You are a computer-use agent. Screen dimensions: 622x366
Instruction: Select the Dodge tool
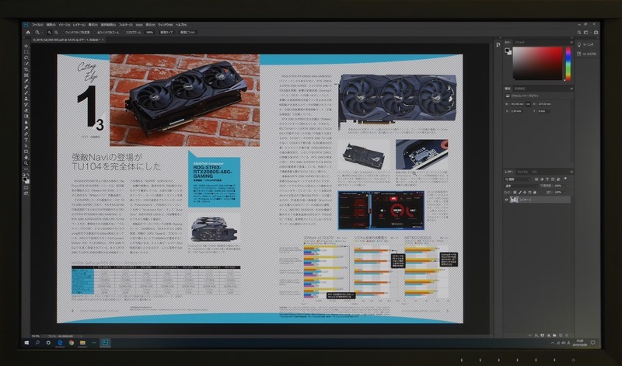[26, 127]
